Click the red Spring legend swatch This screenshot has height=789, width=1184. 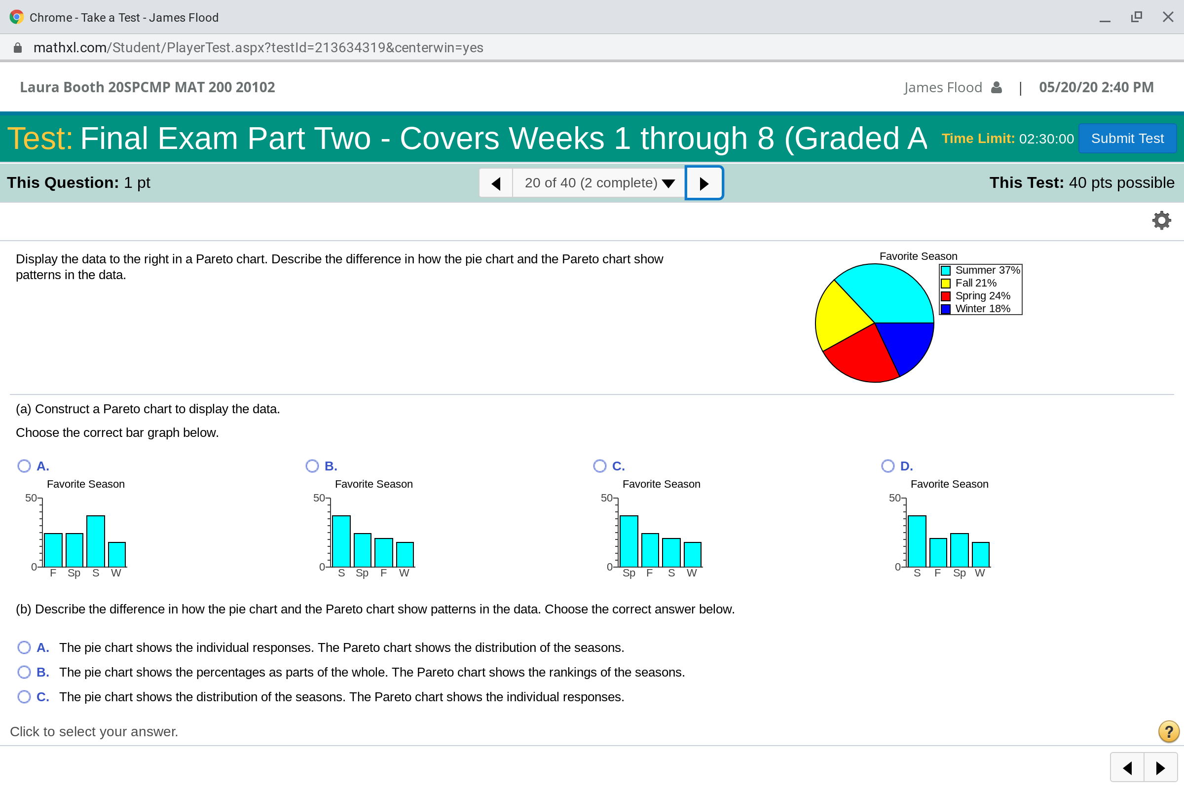[x=946, y=296]
